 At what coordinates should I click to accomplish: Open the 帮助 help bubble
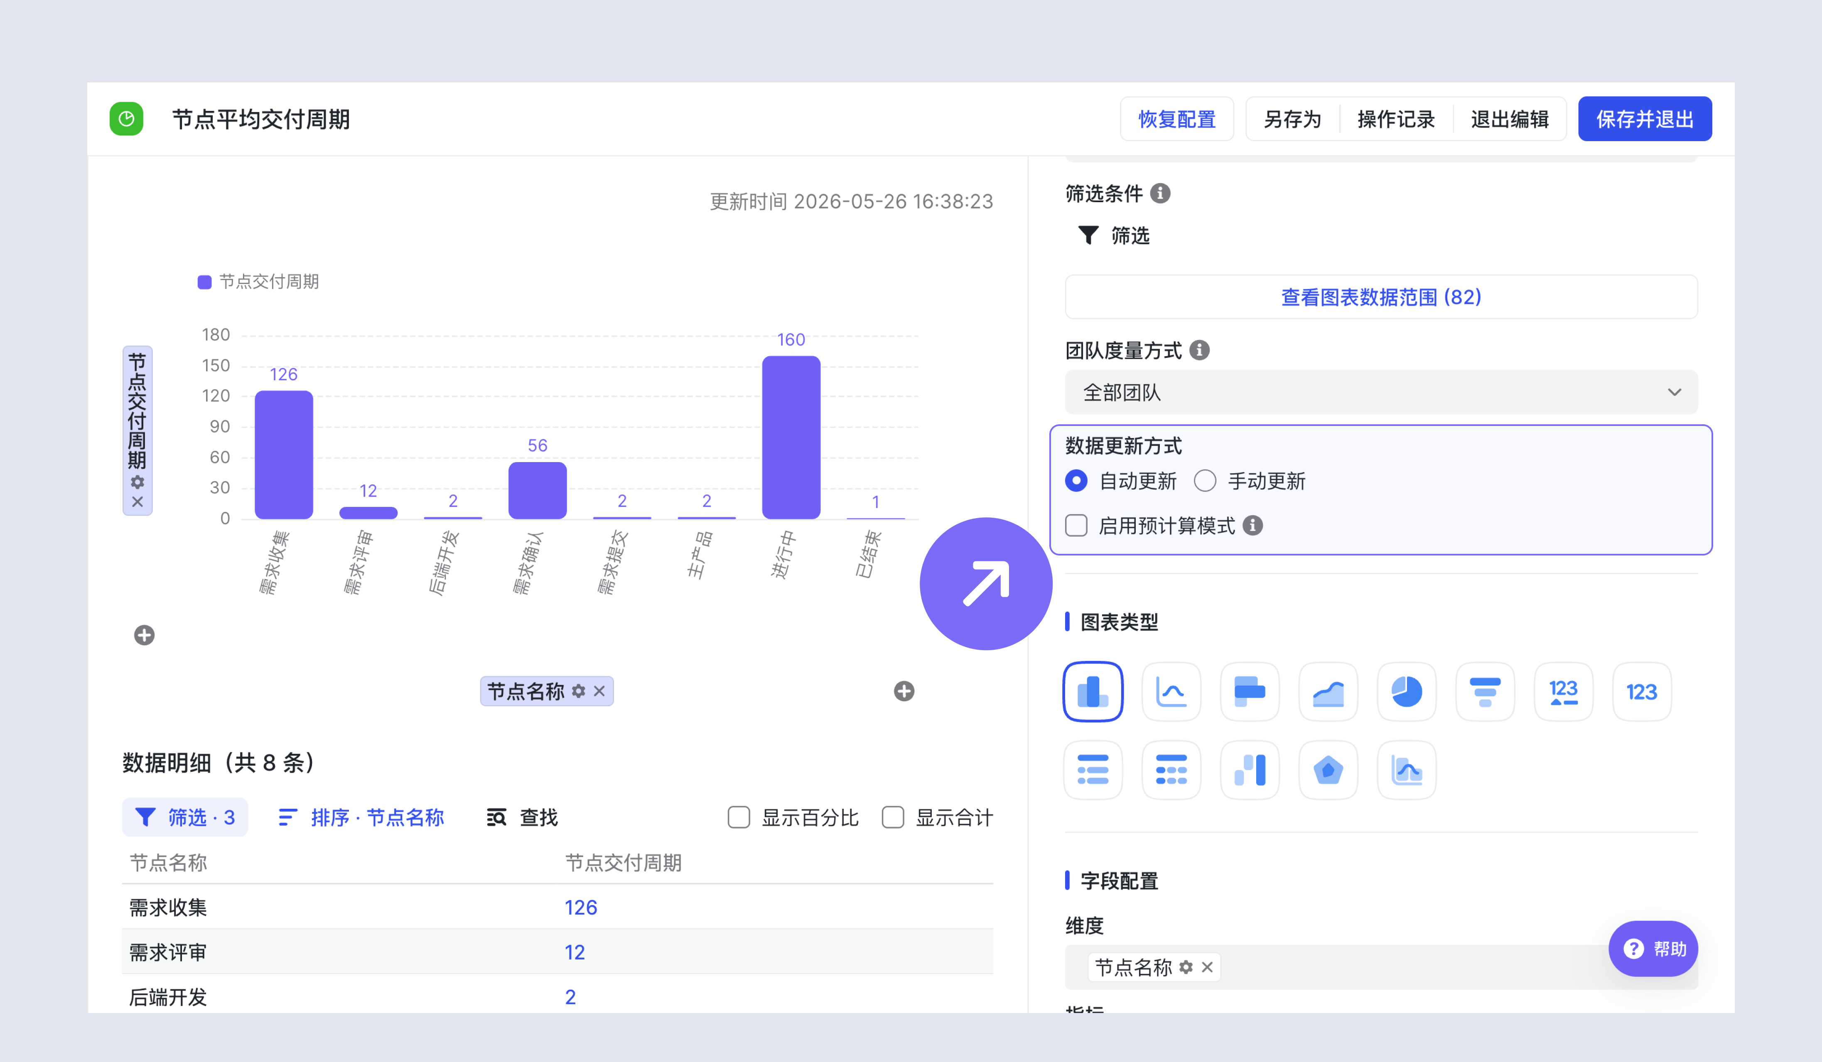(x=1653, y=949)
